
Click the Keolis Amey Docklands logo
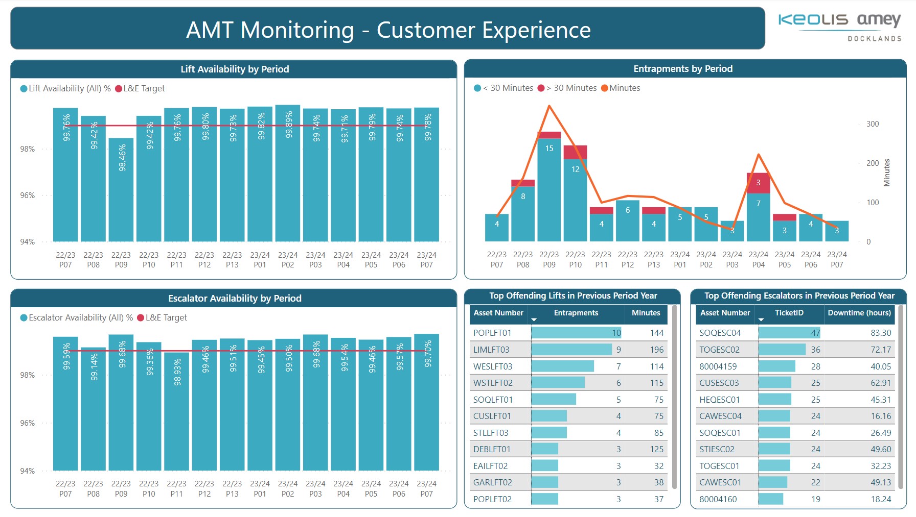click(839, 27)
